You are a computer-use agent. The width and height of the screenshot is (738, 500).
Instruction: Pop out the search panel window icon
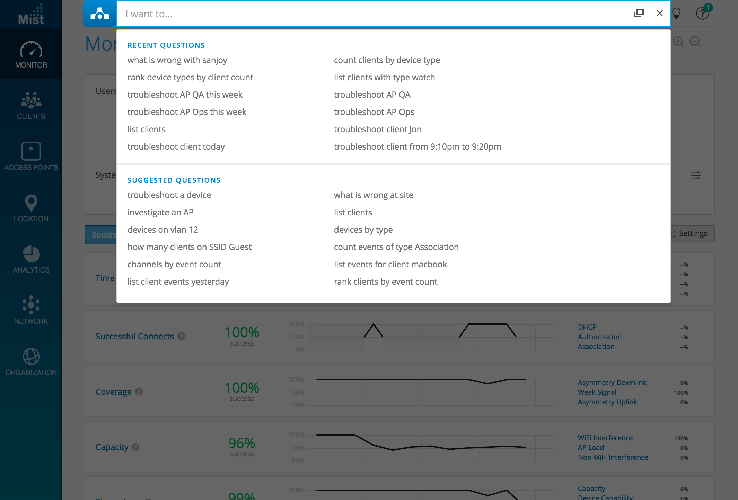pos(639,14)
